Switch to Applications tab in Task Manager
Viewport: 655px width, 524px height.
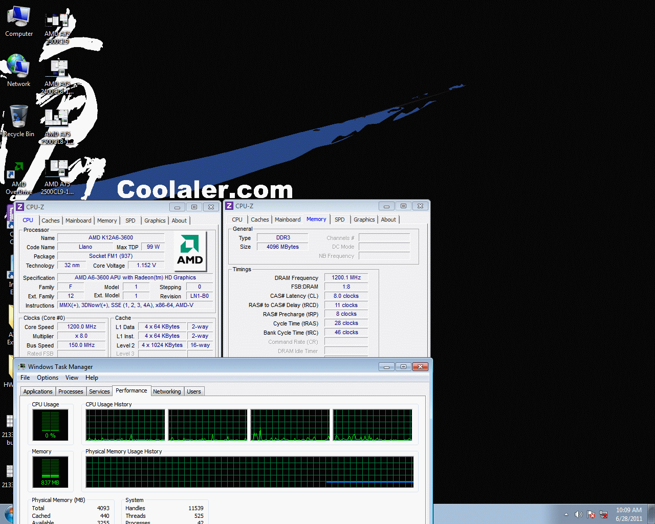coord(38,391)
